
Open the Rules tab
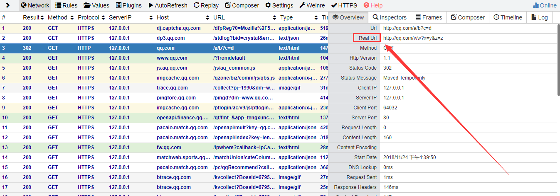[66, 5]
